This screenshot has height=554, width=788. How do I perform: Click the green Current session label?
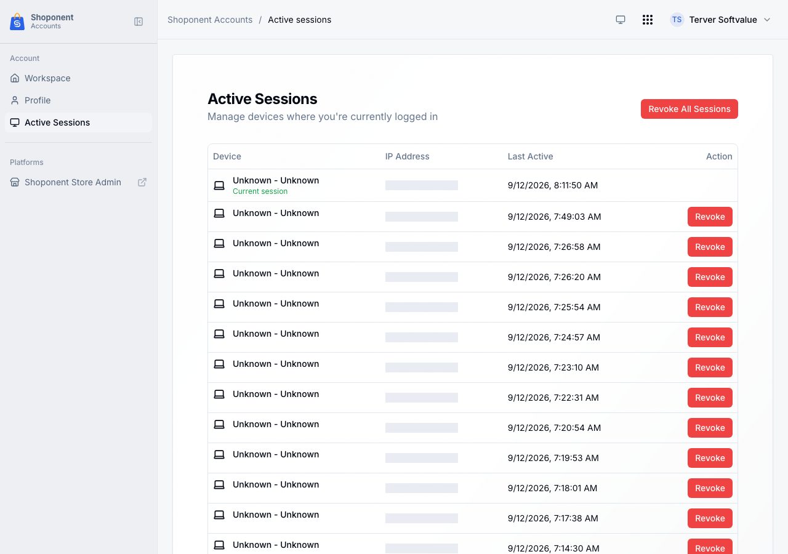(x=260, y=191)
